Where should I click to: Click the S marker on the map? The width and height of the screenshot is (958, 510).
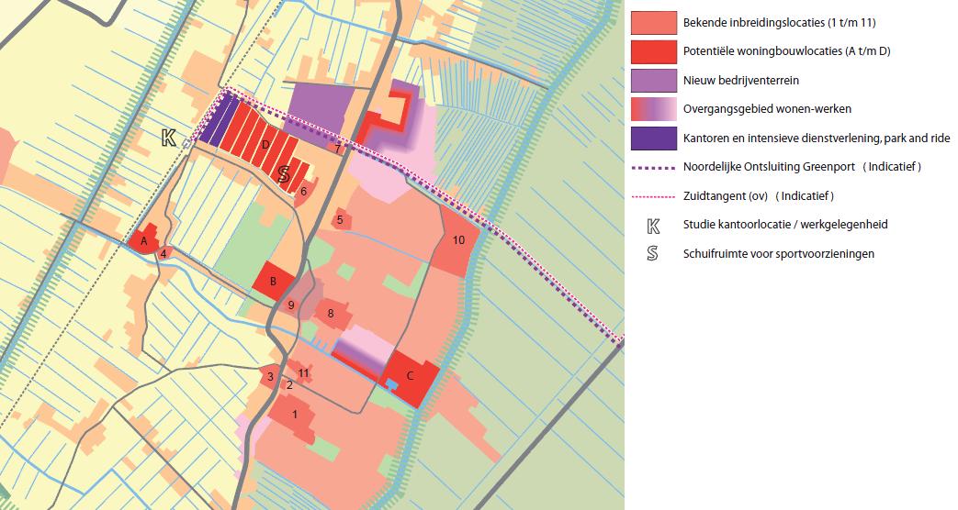pyautogui.click(x=284, y=174)
